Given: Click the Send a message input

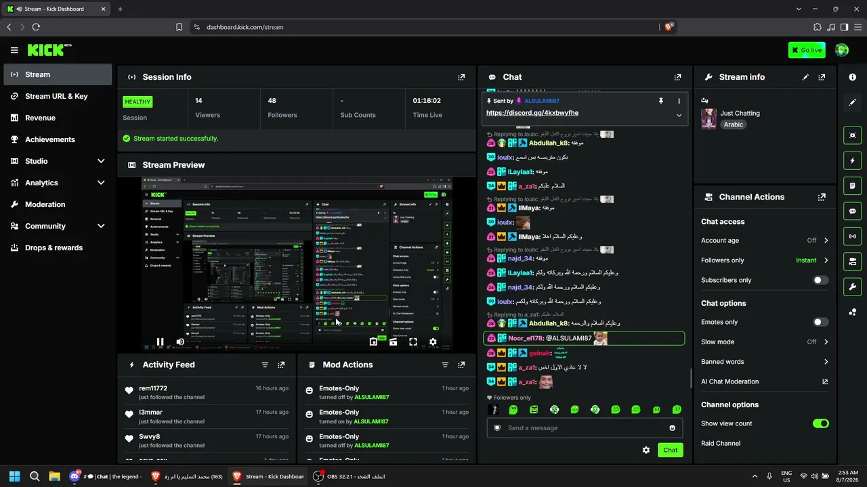Looking at the screenshot, I should pos(585,428).
